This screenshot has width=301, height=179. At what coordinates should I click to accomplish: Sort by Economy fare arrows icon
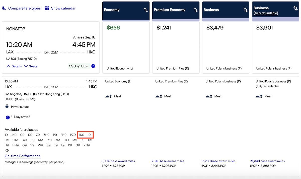pyautogui.click(x=146, y=10)
